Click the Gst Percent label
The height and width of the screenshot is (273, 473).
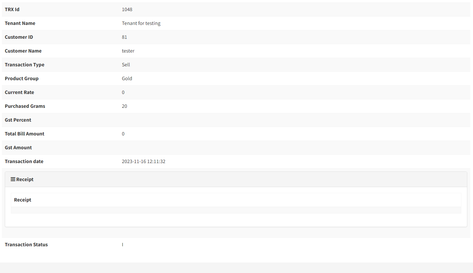(18, 120)
